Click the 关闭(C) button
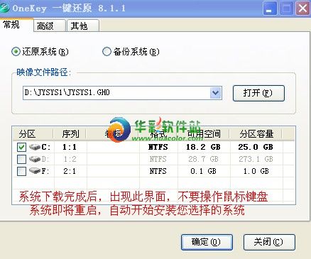This screenshot has height=259, width=311. [269, 242]
